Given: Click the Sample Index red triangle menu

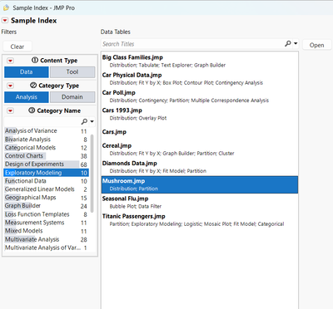Looking at the screenshot, I should 5,20.
